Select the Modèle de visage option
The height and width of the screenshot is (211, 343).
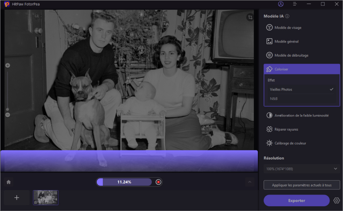tap(287, 28)
